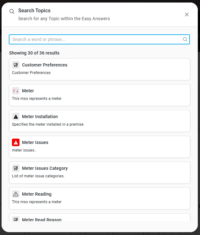Image resolution: width=200 pixels, height=235 pixels.
Task: Click the Meter topic icon
Action: point(16,91)
